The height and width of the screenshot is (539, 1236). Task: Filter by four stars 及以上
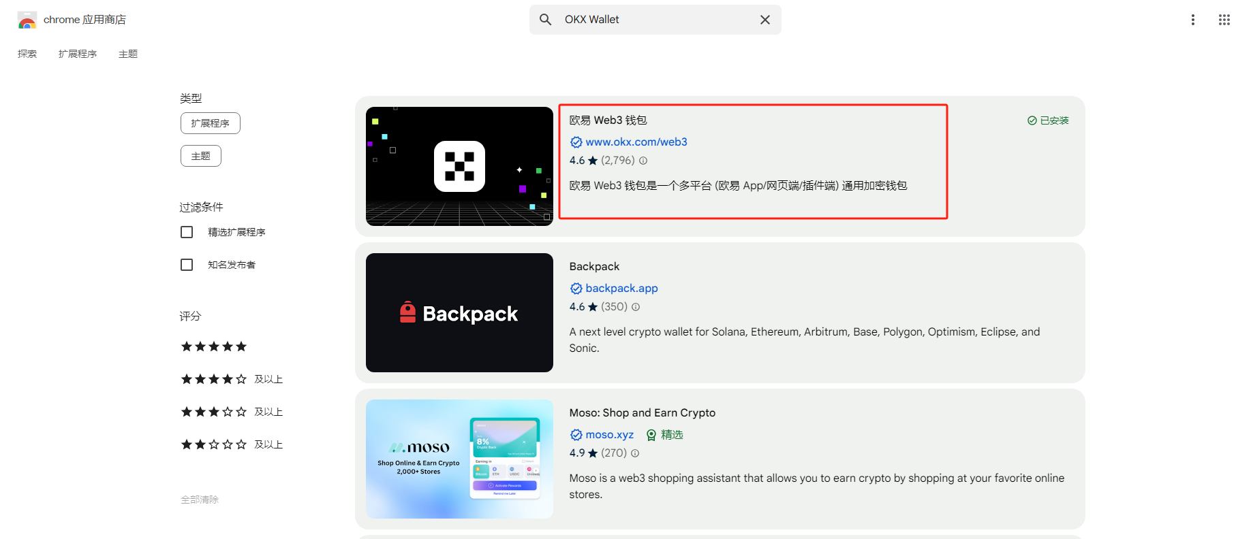click(232, 379)
